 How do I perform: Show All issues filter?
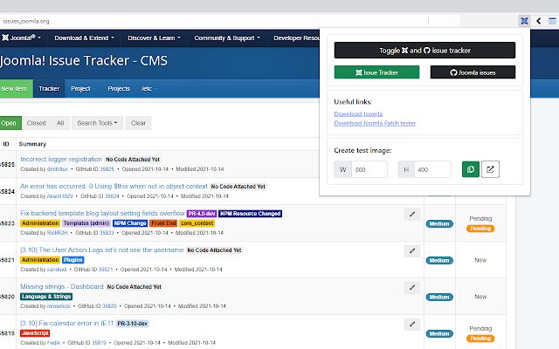(60, 123)
